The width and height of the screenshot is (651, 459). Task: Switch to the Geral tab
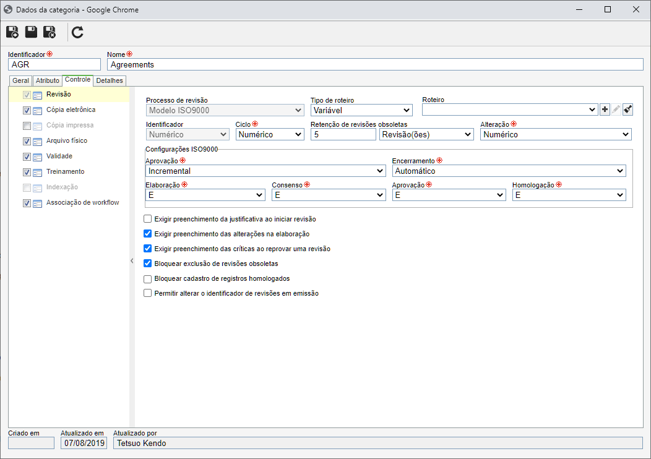coord(21,80)
